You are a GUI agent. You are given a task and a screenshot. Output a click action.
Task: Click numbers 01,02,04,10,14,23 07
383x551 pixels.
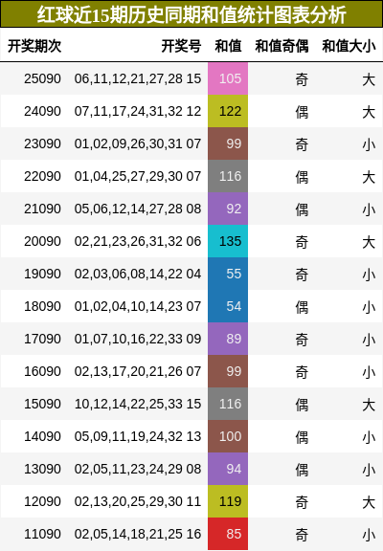[138, 306]
